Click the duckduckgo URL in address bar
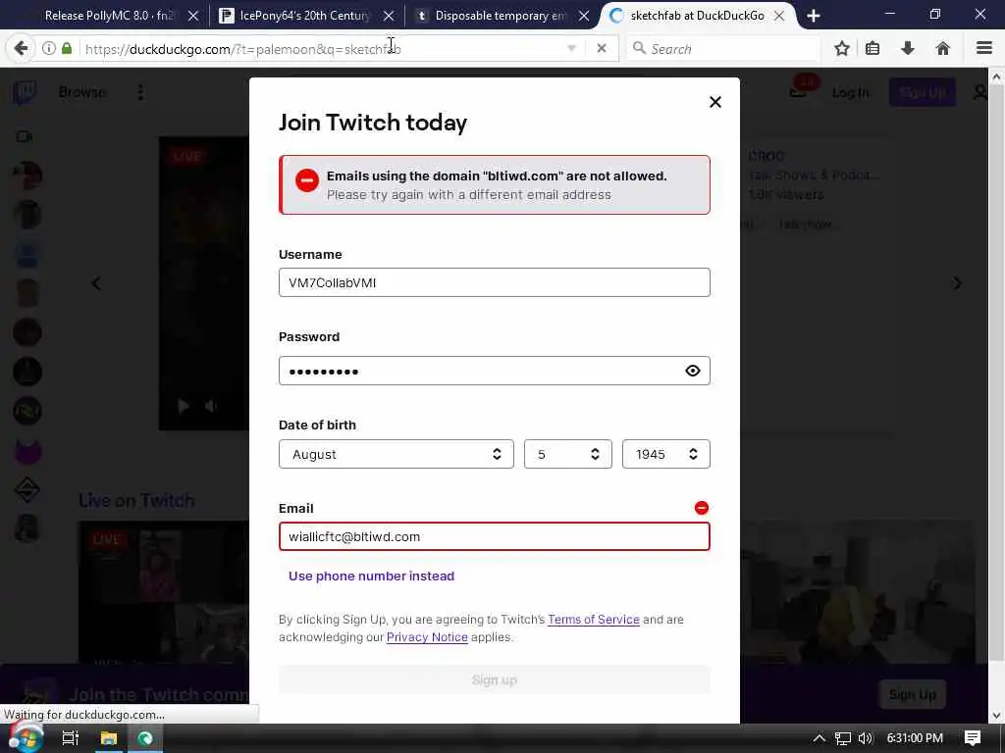The height and width of the screenshot is (753, 1005). pos(243,49)
